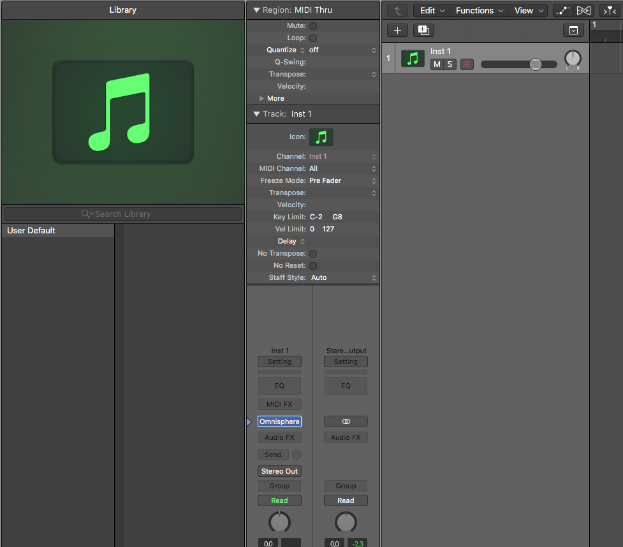Click the Key Limit low value C-2
The image size is (623, 547).
click(x=316, y=217)
